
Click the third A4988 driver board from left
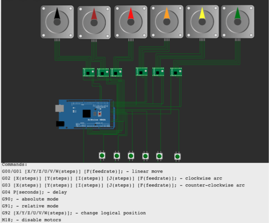point(116,72)
